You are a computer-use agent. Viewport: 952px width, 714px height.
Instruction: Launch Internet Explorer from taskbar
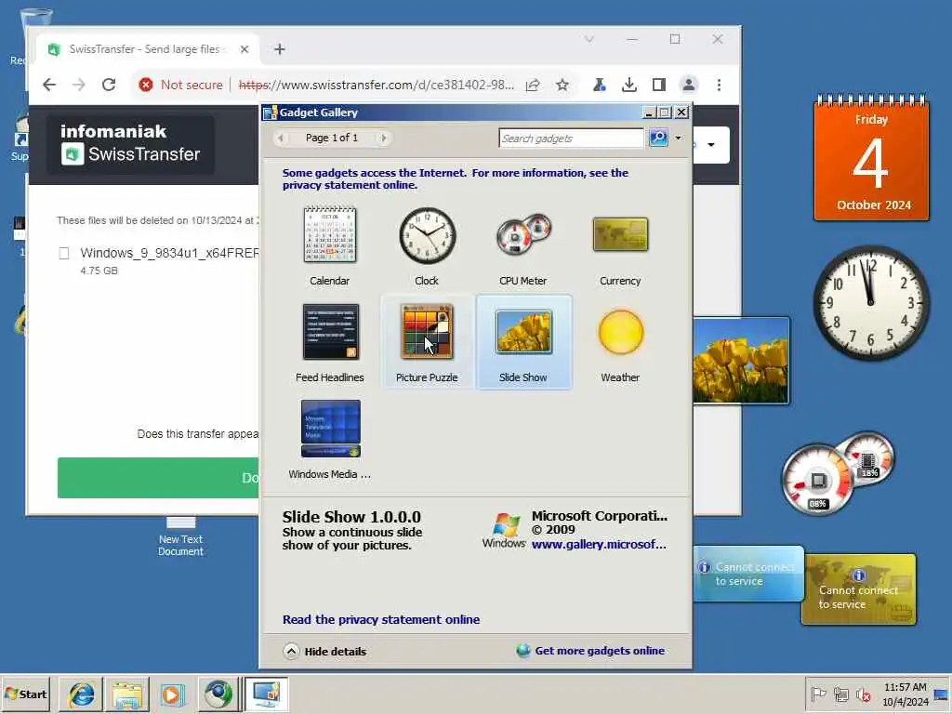(82, 694)
